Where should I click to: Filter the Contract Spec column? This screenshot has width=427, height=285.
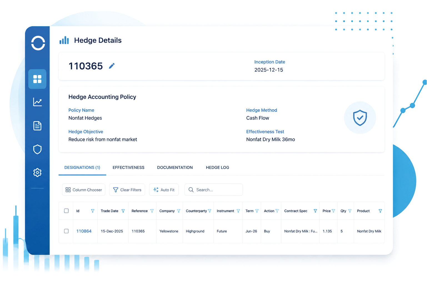(x=315, y=211)
